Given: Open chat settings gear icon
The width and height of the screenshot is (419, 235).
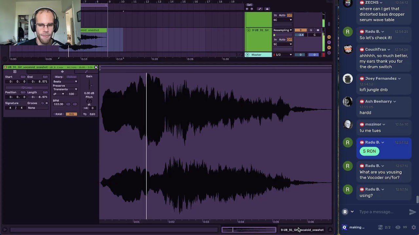Looking at the screenshot, I should 414,227.
